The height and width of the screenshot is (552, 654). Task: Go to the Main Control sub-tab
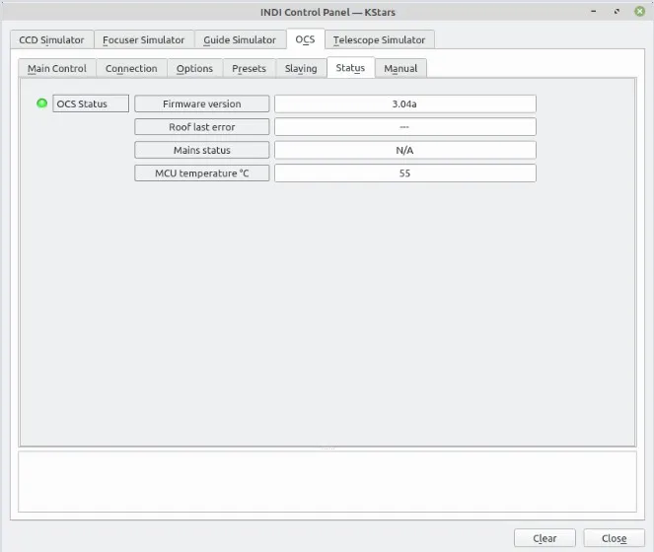click(x=57, y=68)
